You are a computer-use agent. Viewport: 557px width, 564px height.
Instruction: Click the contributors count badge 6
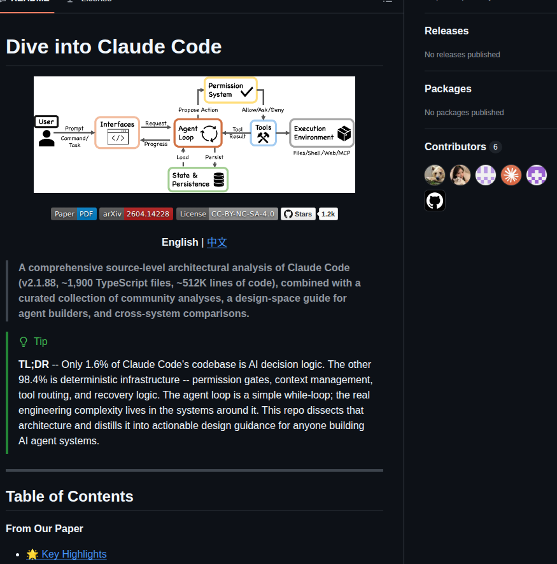tap(495, 147)
